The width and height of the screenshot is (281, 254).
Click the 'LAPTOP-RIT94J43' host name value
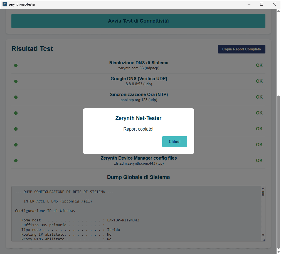[x=123, y=220]
